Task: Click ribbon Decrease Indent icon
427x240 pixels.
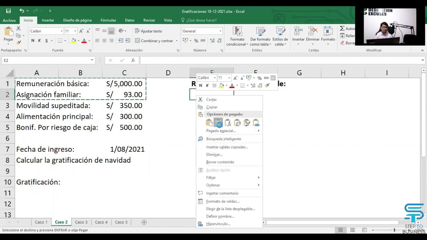Action: tap(121, 41)
